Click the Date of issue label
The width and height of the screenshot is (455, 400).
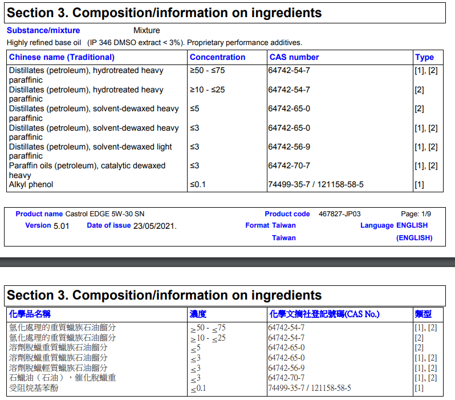pyautogui.click(x=108, y=225)
